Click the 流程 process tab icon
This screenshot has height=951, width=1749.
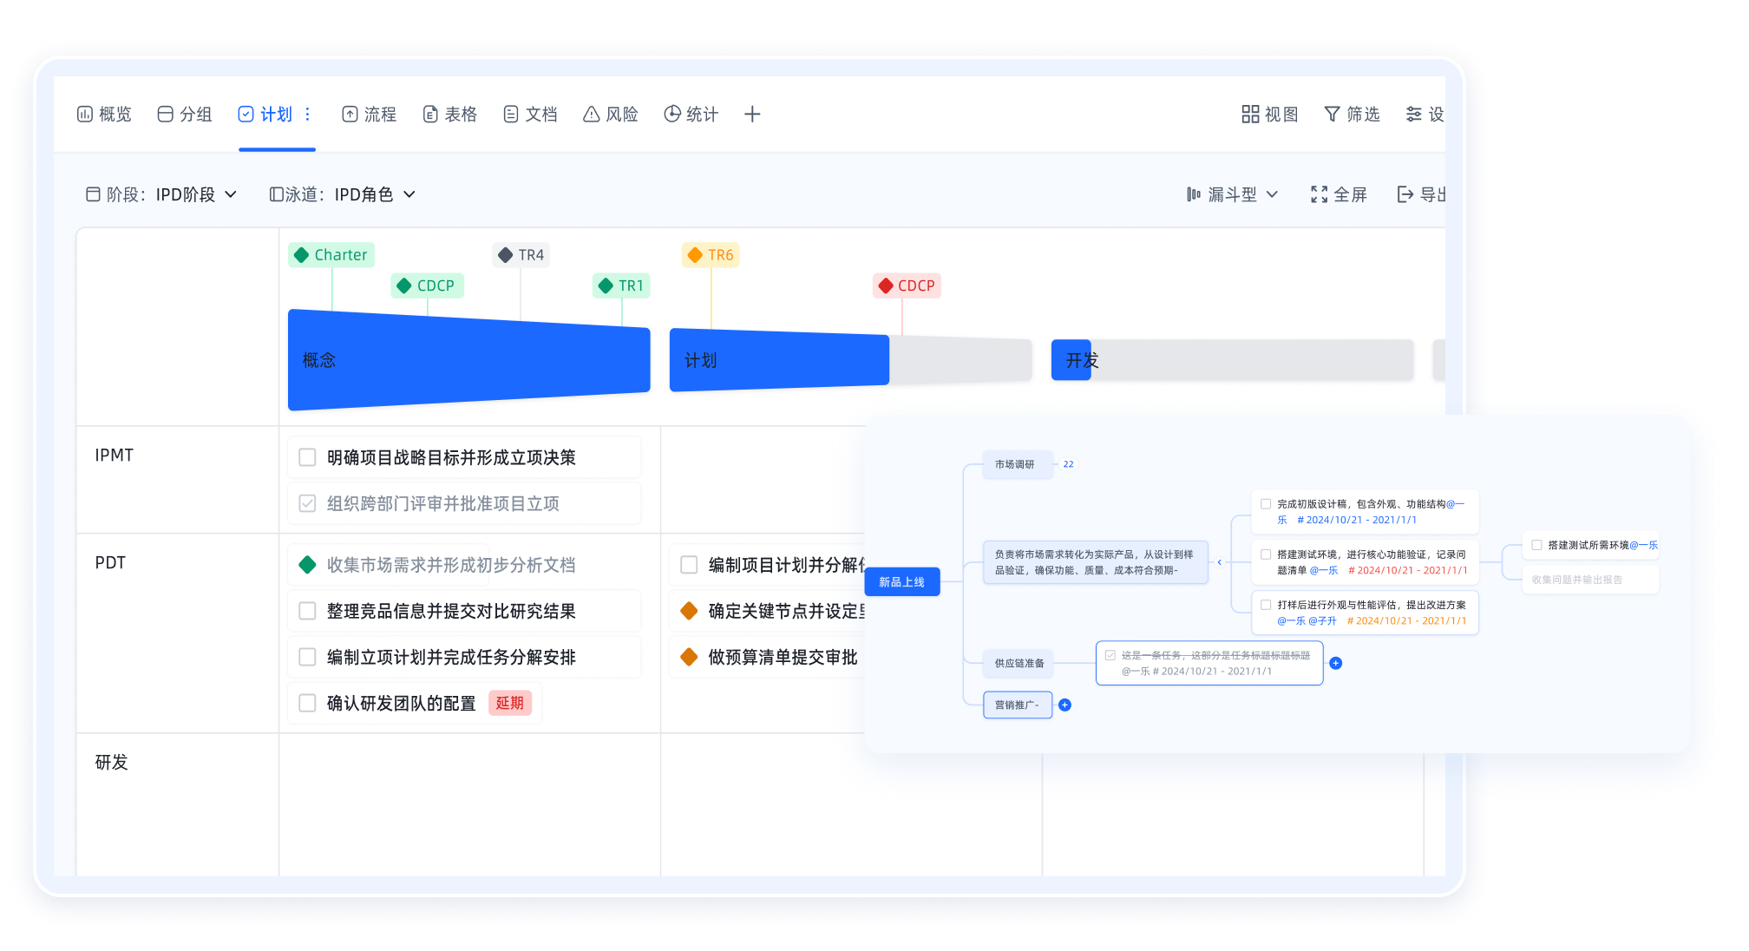pyautogui.click(x=350, y=115)
